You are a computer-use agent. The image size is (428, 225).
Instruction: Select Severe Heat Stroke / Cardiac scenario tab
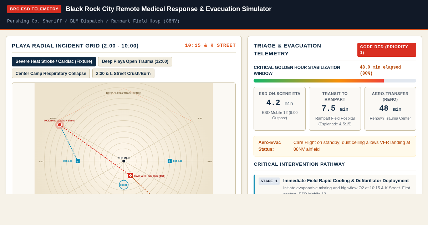(54, 61)
